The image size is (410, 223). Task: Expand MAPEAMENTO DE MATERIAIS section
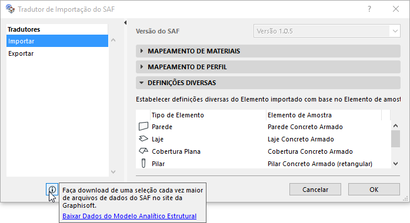coord(268,51)
